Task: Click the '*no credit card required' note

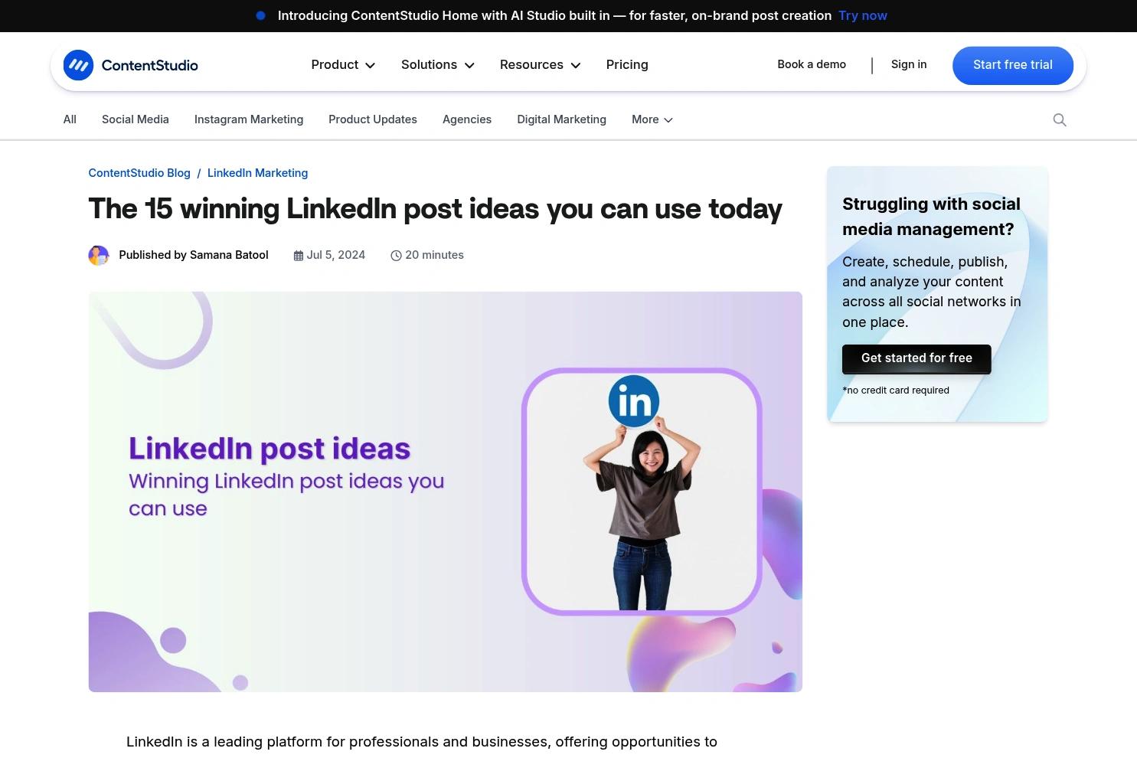Action: pyautogui.click(x=896, y=390)
